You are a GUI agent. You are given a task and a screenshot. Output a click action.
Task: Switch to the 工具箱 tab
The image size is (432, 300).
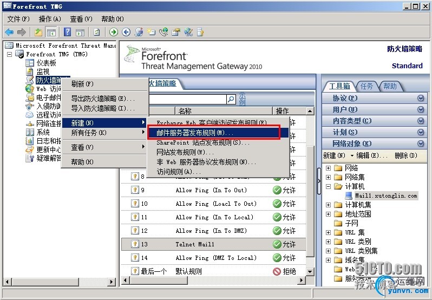point(339,86)
